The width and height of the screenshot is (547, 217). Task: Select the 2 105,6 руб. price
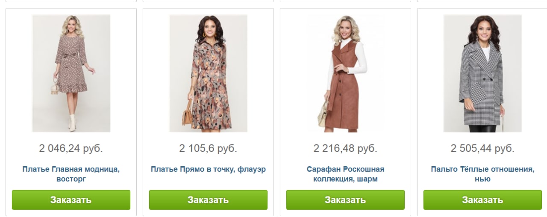(208, 148)
